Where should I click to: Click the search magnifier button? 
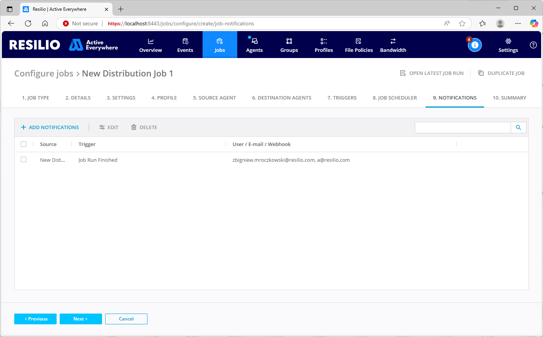coord(518,128)
